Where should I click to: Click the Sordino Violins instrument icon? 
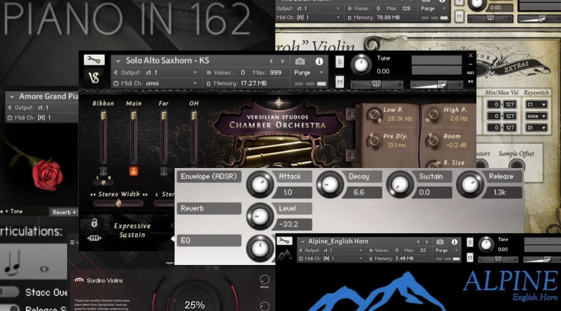coord(79,280)
